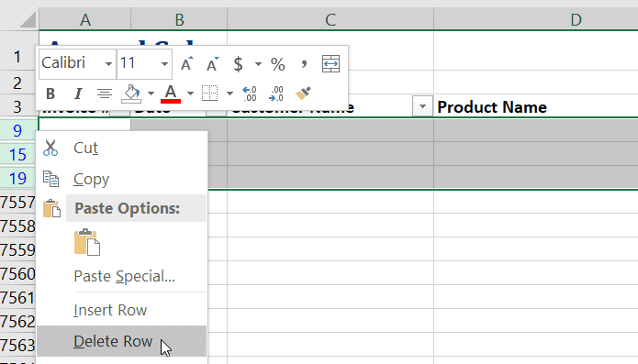The image size is (638, 364).
Task: Click Merge and Center icon
Action: point(330,64)
